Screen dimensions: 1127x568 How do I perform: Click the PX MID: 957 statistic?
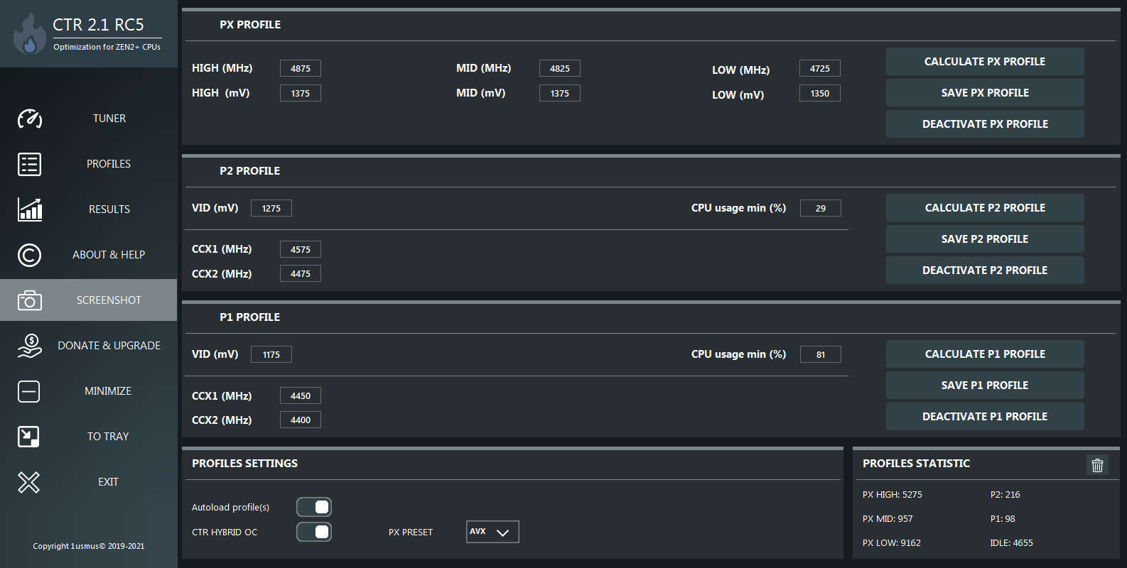click(x=888, y=519)
